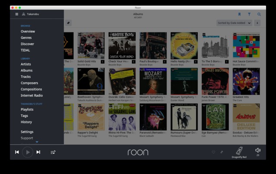276x174 pixels.
Task: Open Settings in the sidebar
Action: [x=27, y=132]
